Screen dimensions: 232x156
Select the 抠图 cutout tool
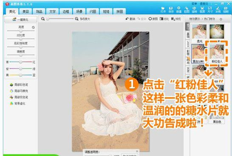point(187,10)
